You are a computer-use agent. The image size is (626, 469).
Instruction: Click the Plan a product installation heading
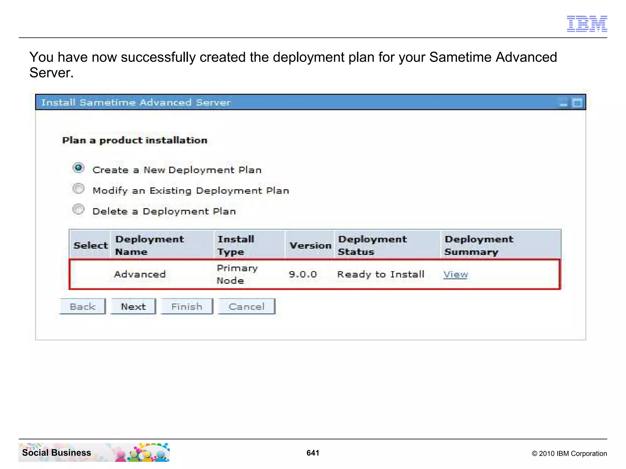click(135, 140)
